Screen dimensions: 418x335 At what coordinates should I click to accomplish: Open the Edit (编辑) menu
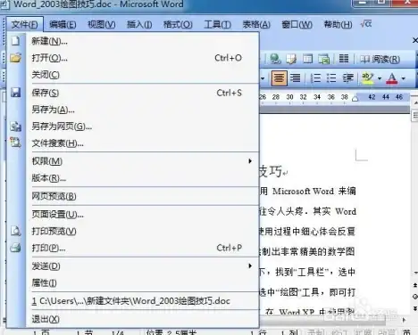[x=63, y=24]
